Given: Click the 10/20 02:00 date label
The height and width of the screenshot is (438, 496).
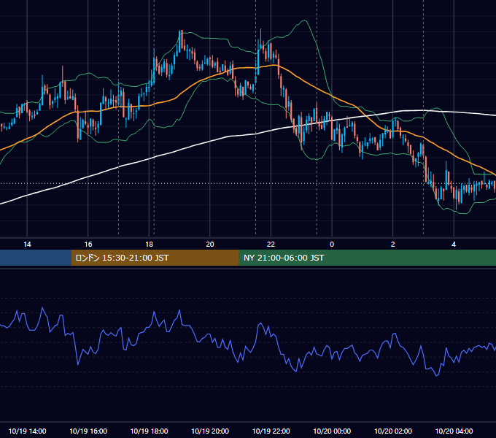Looking at the screenshot, I should coord(393,431).
